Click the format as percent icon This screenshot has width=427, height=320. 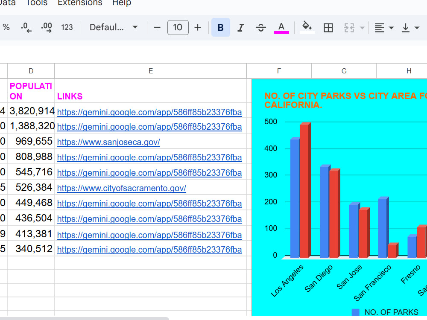6,27
